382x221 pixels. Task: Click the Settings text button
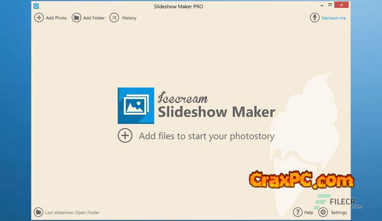[x=339, y=212]
